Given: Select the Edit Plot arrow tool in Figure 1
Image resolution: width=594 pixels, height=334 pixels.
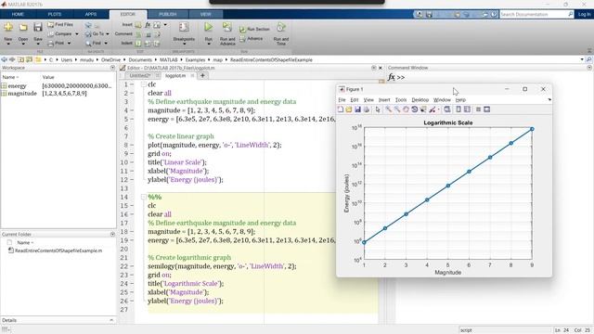Looking at the screenshot, I should click(x=378, y=109).
